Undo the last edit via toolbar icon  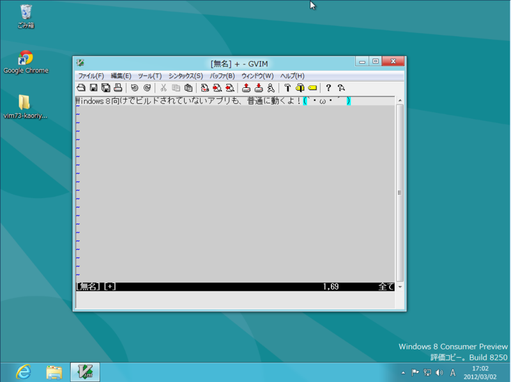tap(133, 87)
